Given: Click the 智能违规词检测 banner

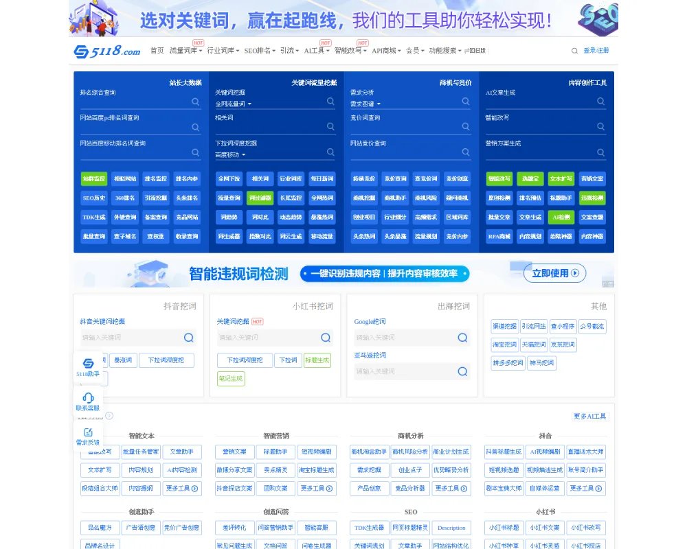Looking at the screenshot, I should coord(344,274).
